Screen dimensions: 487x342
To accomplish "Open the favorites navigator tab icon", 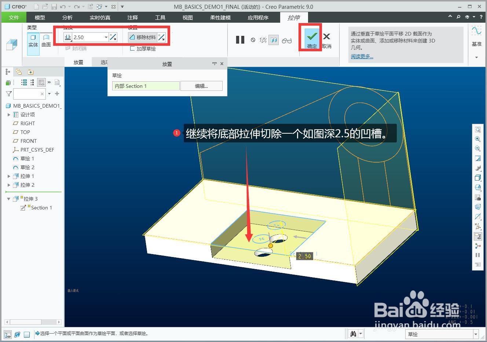I will tap(30, 72).
